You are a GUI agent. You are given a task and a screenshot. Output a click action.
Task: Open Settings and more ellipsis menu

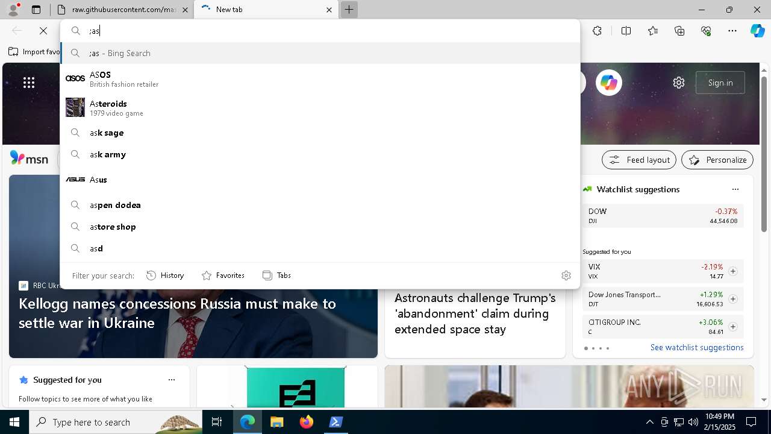[x=732, y=31]
